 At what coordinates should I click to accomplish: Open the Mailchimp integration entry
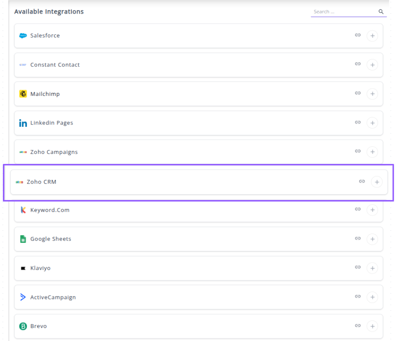45,94
